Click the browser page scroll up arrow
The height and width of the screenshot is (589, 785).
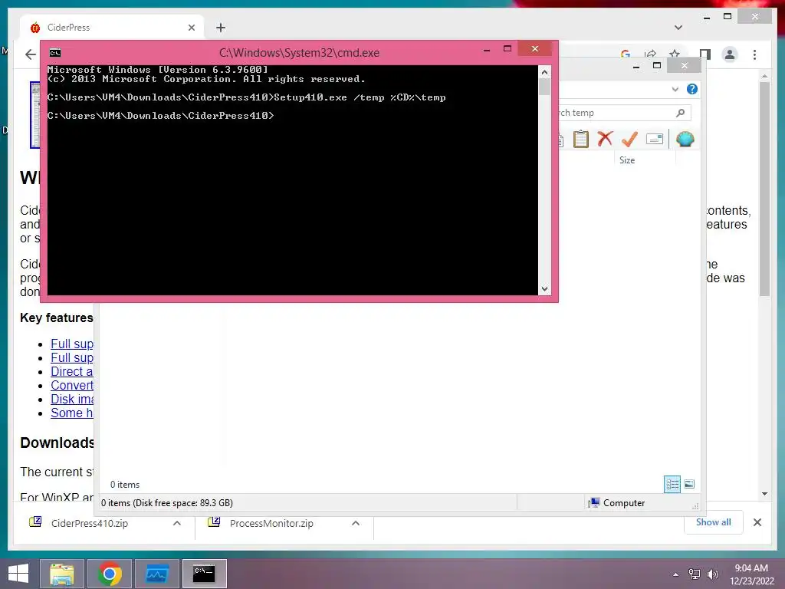pos(764,76)
